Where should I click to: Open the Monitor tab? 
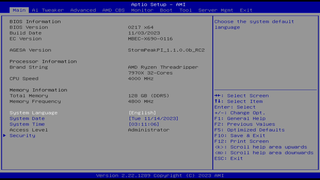click(142, 10)
